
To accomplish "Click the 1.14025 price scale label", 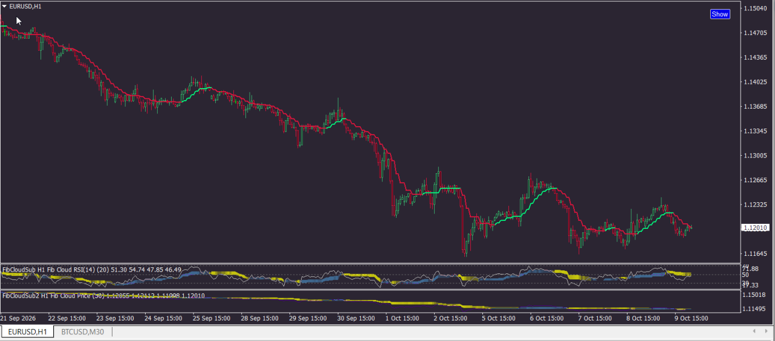I will point(756,82).
